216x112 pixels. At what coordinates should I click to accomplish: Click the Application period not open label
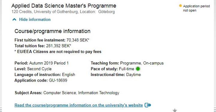click(196, 8)
